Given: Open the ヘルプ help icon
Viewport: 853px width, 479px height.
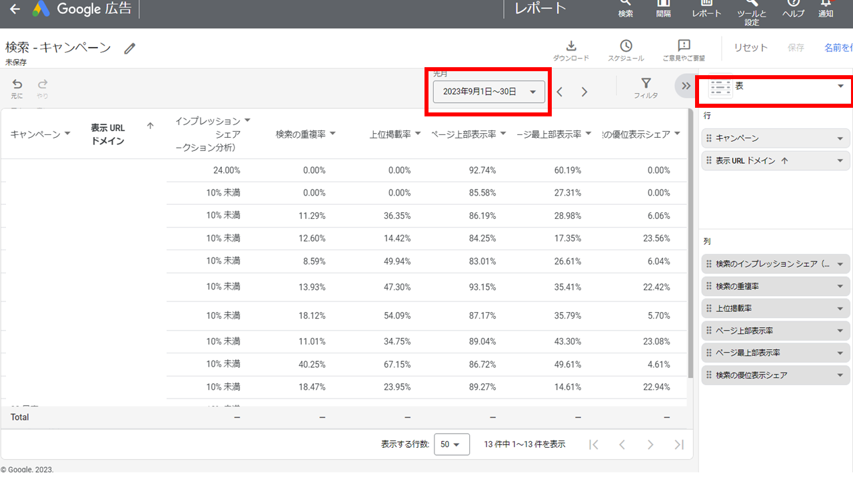Looking at the screenshot, I should point(793,9).
